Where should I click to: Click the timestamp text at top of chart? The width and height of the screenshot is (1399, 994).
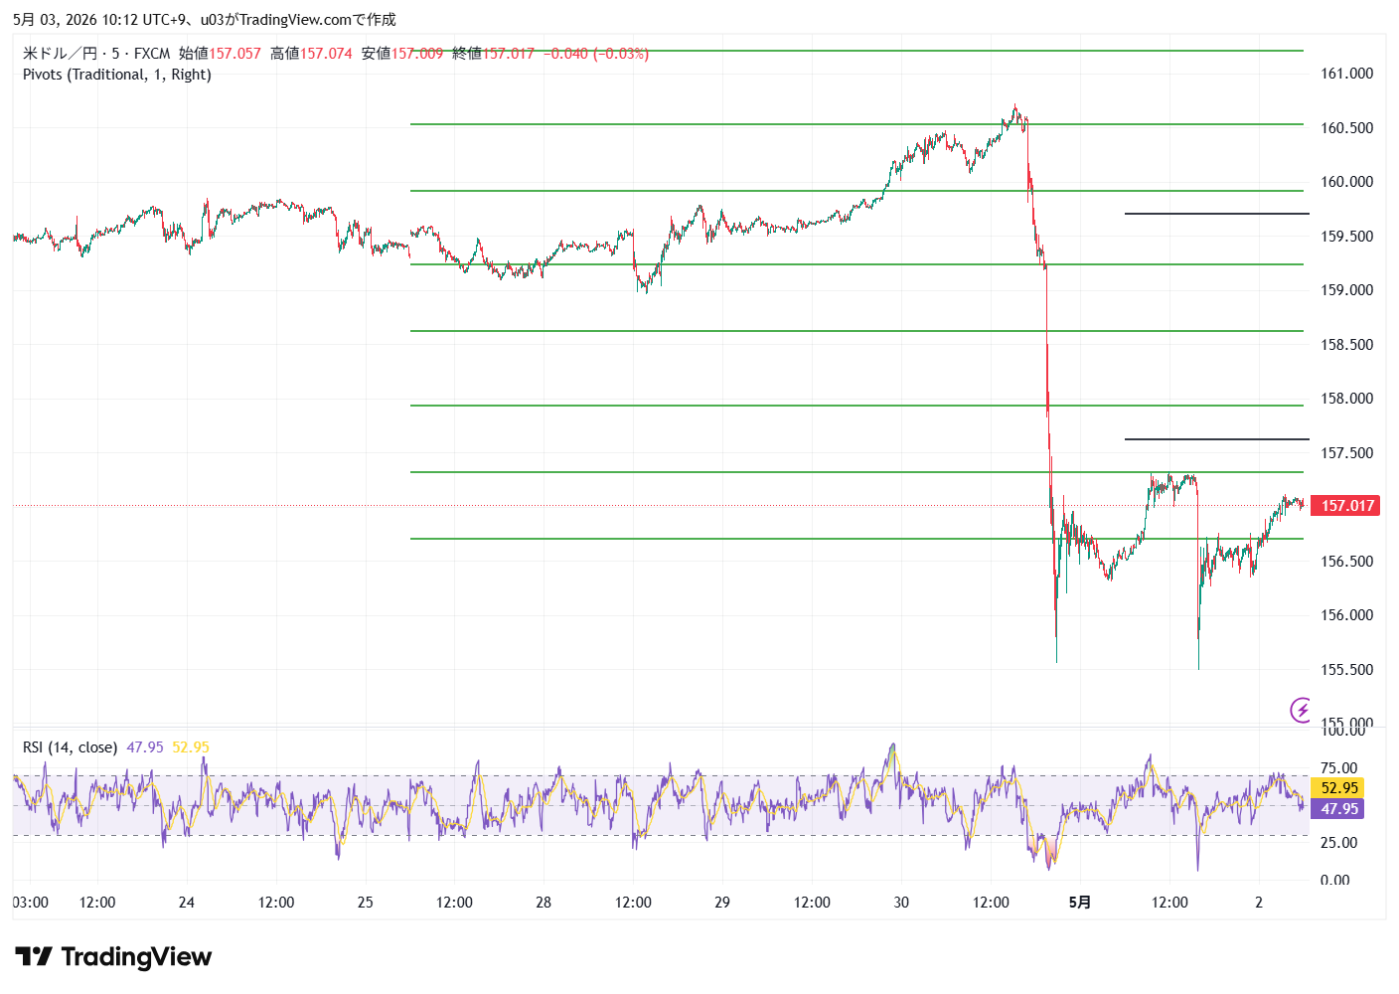click(205, 20)
